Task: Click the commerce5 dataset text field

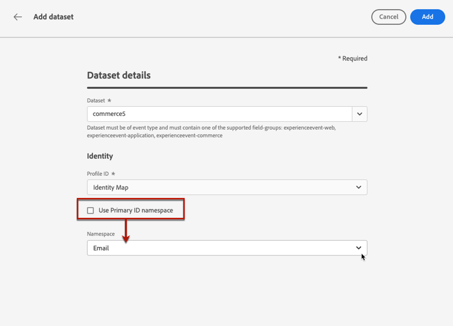Action: pyautogui.click(x=219, y=113)
